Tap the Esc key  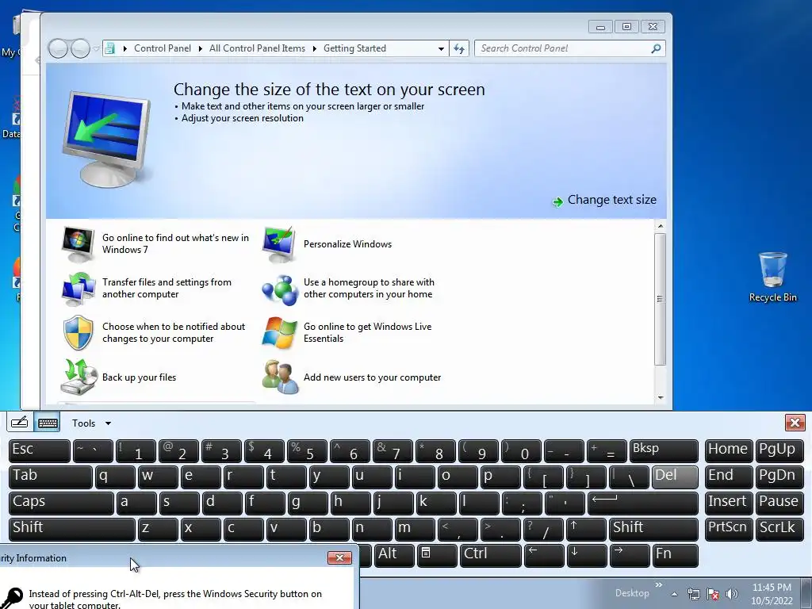[x=40, y=450]
